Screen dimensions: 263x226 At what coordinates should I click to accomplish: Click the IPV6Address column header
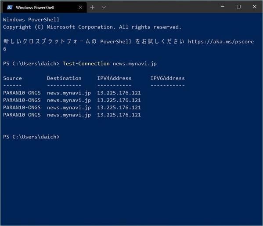coord(168,78)
